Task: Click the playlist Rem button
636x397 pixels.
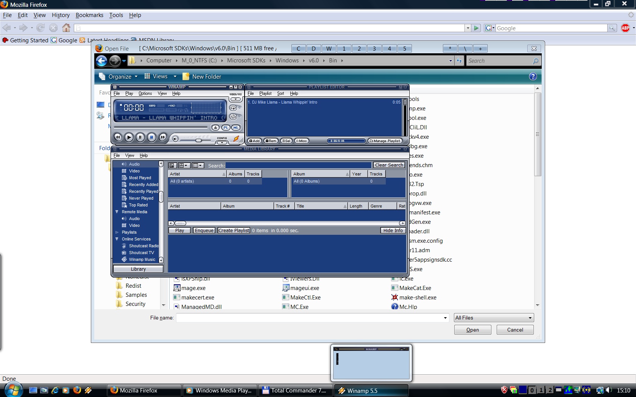Action: coord(271,141)
